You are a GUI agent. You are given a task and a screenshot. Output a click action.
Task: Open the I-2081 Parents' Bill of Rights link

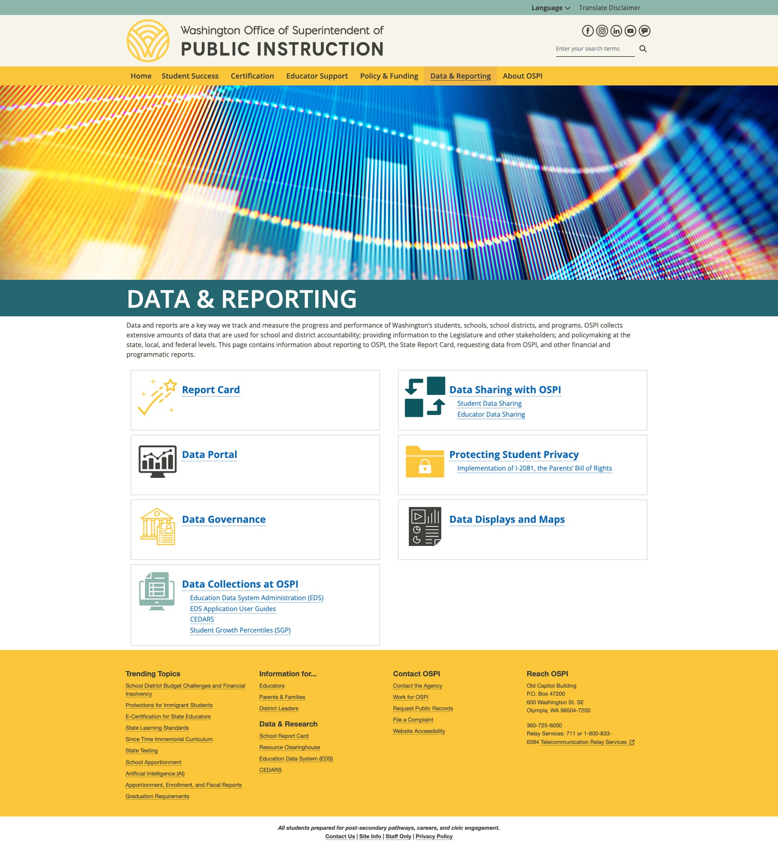[x=535, y=468]
